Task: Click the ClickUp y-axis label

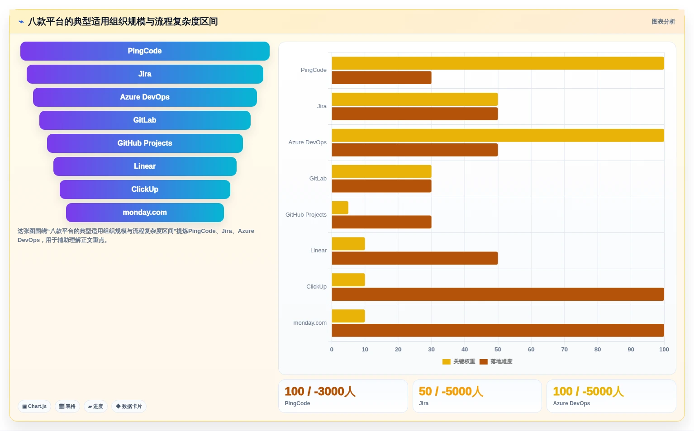Action: [316, 287]
